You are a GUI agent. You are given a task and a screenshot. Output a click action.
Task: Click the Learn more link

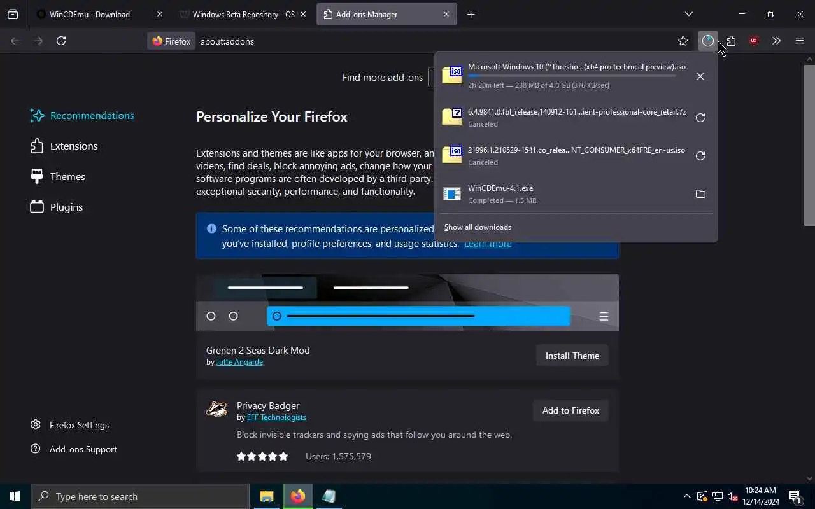[x=488, y=244]
